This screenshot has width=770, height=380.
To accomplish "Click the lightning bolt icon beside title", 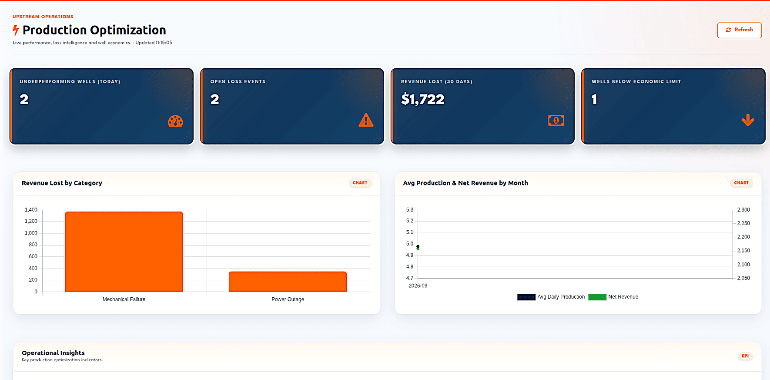I will 16,30.
